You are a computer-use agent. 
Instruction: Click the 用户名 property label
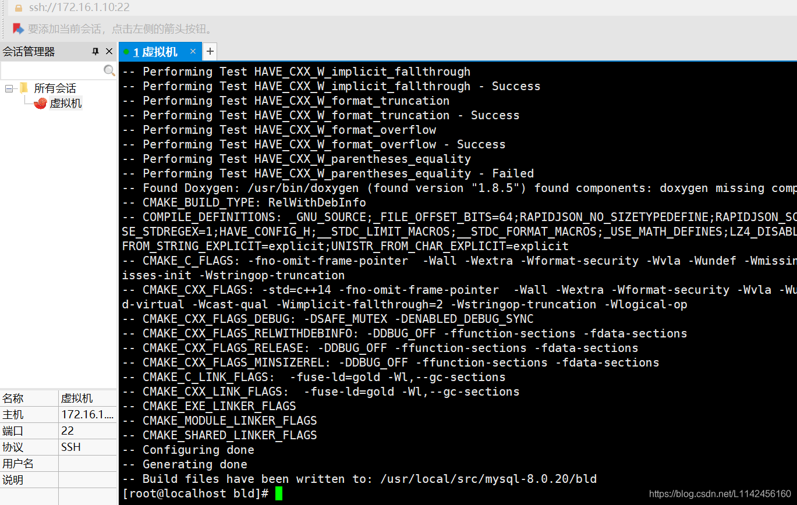click(18, 464)
